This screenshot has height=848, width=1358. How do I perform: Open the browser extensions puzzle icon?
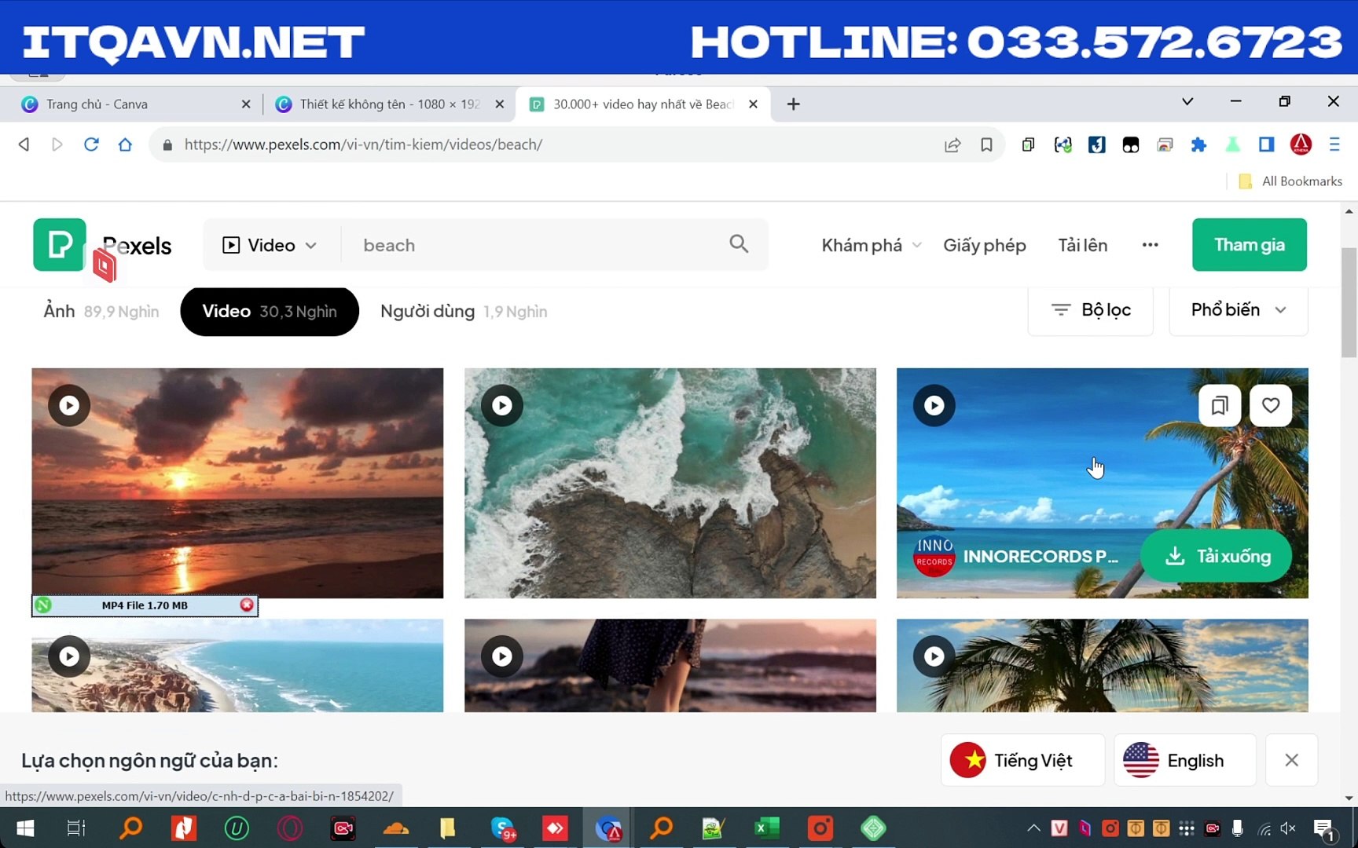[x=1198, y=144]
